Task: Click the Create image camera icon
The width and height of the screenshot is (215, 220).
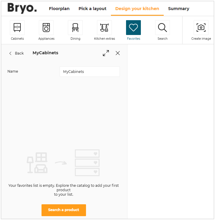Action: (201, 28)
